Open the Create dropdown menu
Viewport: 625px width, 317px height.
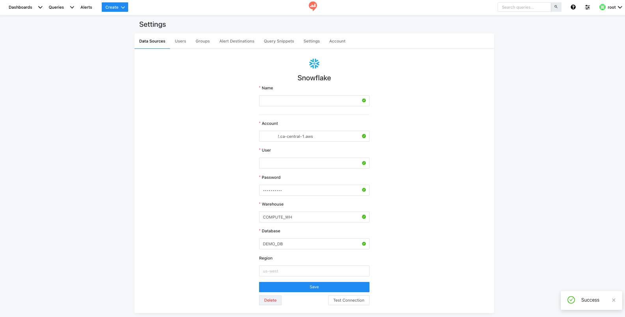point(115,7)
